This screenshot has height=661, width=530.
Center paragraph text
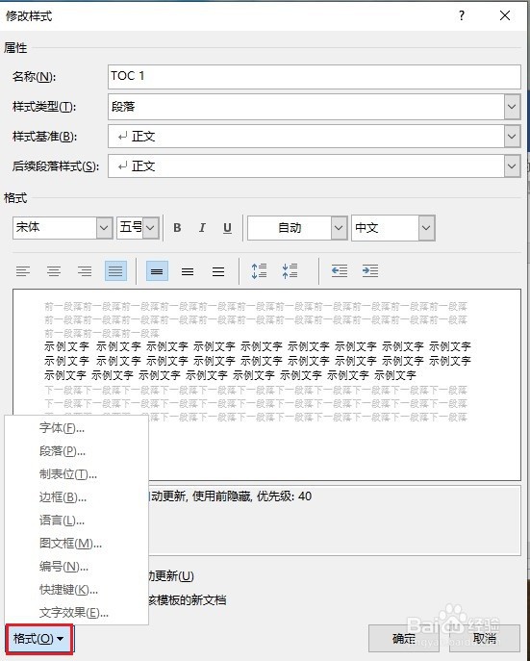point(54,270)
